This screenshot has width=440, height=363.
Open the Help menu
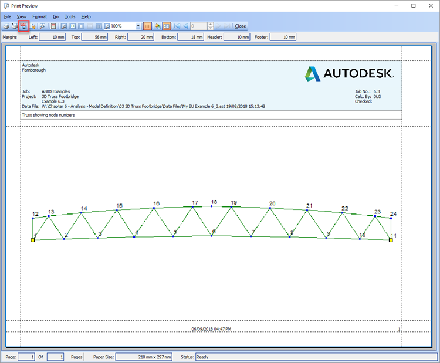click(86, 16)
